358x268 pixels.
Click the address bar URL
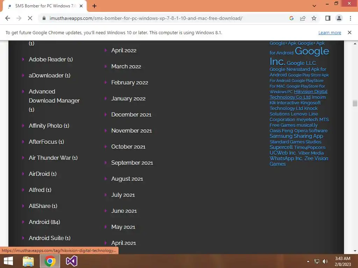pyautogui.click(x=146, y=18)
